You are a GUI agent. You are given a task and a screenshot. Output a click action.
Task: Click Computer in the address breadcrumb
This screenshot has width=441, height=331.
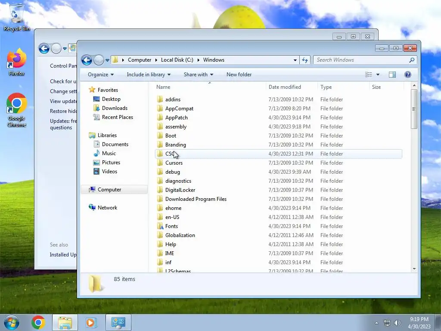(x=140, y=60)
